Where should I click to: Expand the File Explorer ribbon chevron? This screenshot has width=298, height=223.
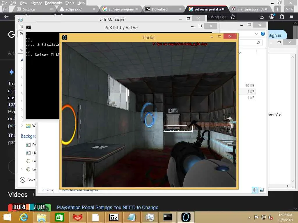(256, 34)
